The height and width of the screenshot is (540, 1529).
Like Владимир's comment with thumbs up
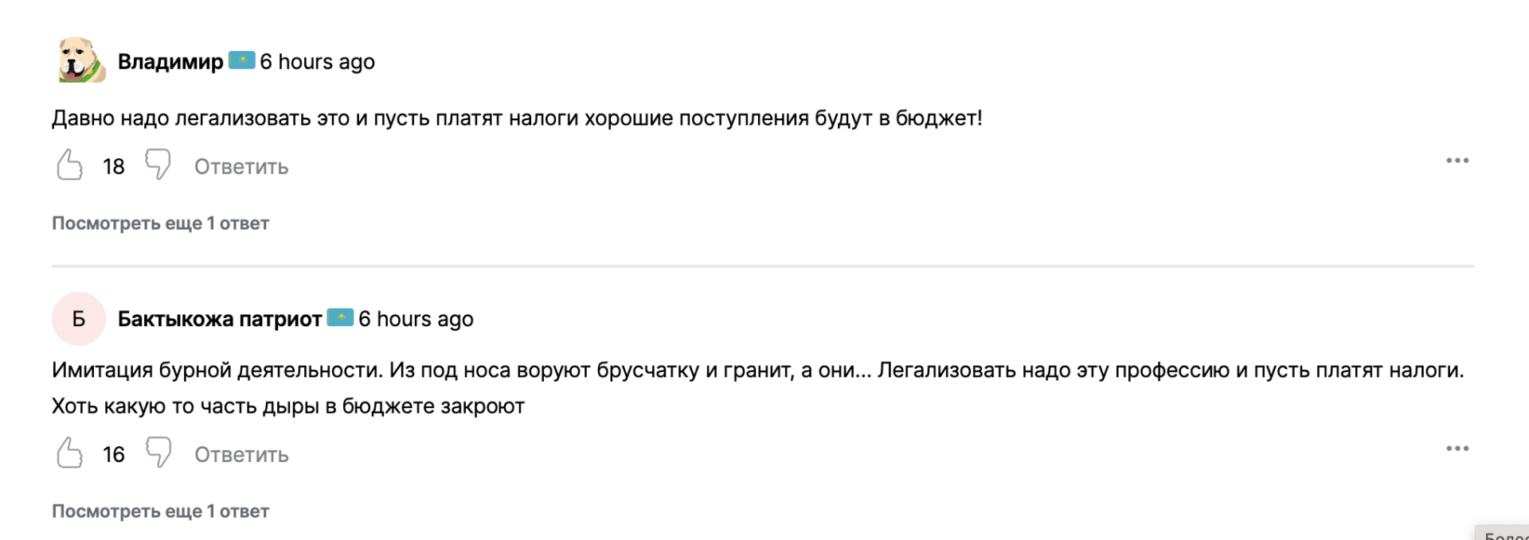click(x=70, y=165)
